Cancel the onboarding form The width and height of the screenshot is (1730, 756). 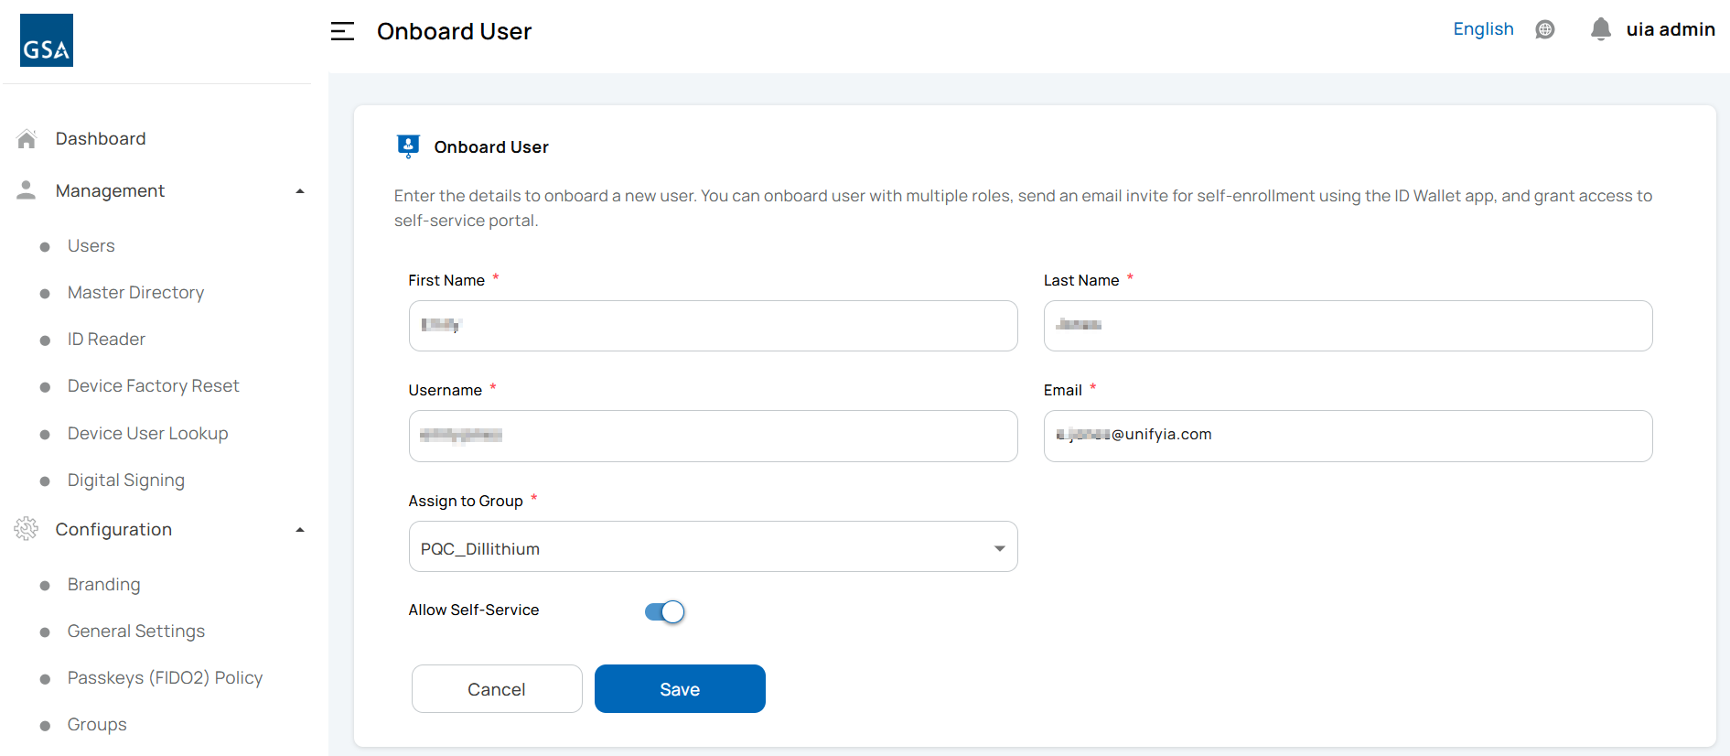pos(497,689)
